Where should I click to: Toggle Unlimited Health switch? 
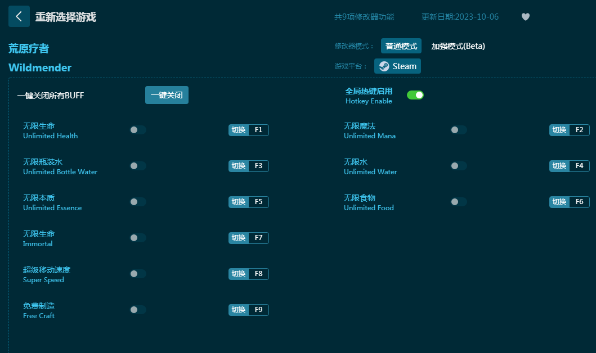pos(138,130)
